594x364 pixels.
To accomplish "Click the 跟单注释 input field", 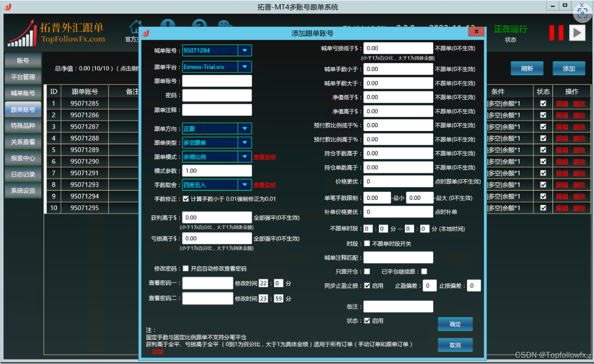I will point(217,110).
